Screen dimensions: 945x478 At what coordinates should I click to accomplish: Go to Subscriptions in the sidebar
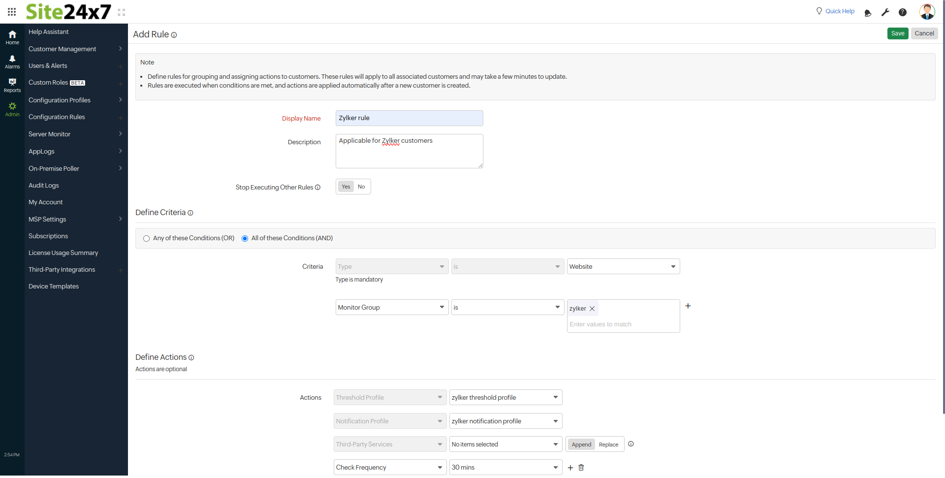(x=48, y=236)
